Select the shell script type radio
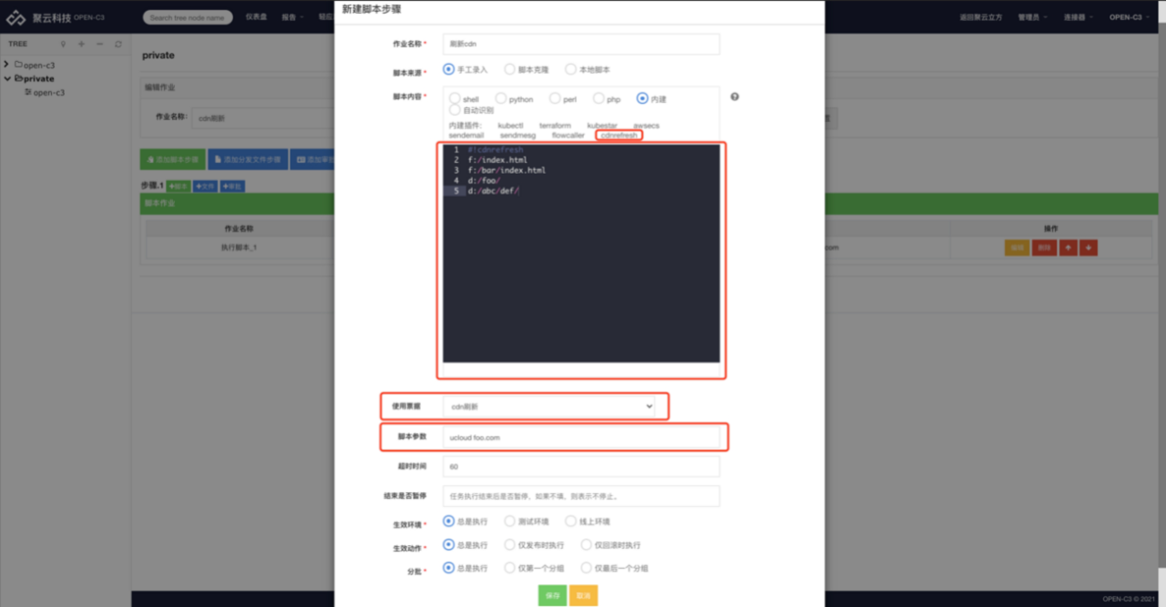 tap(454, 98)
